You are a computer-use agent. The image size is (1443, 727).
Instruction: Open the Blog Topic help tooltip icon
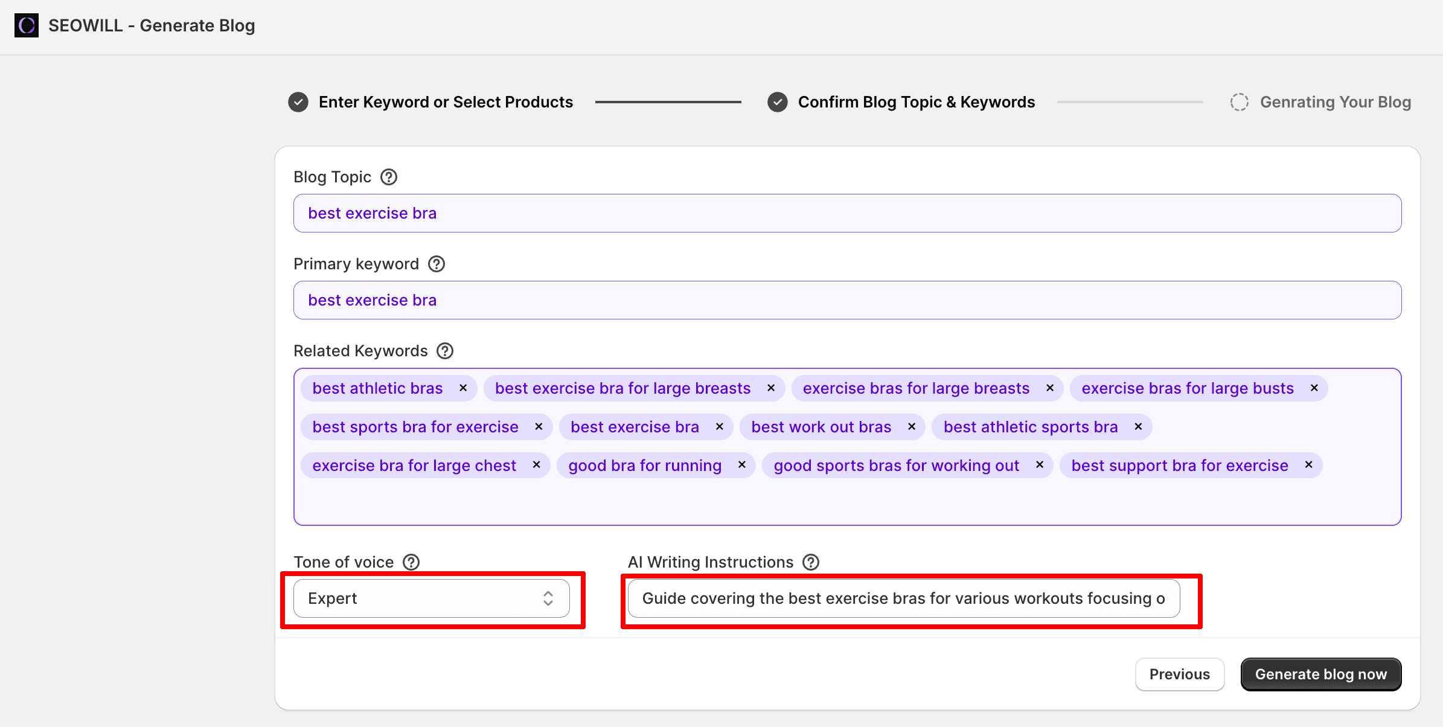[x=389, y=176]
